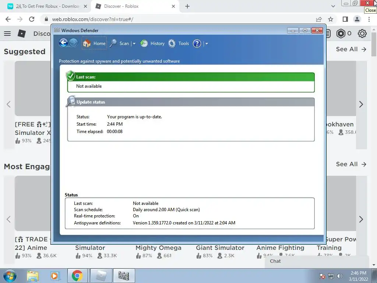Click the Scan magnifier icon
The image size is (377, 283).
(x=113, y=43)
